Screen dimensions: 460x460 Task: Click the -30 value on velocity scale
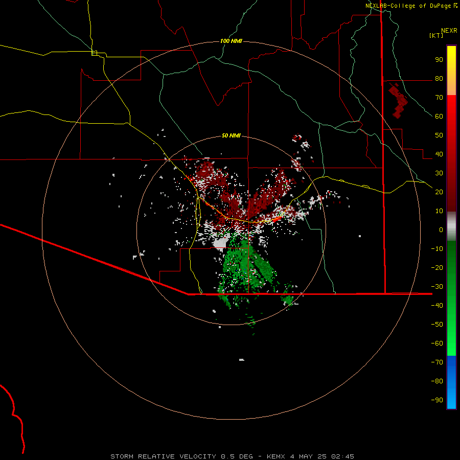[x=437, y=286]
